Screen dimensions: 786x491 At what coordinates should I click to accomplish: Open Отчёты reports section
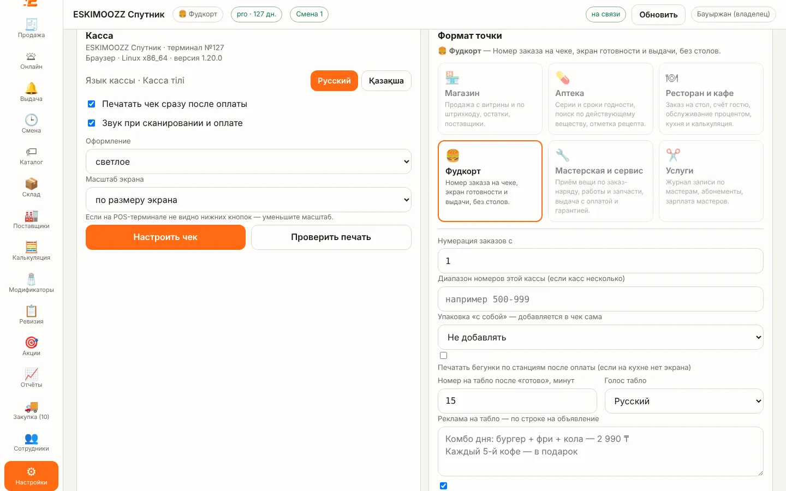click(x=31, y=379)
